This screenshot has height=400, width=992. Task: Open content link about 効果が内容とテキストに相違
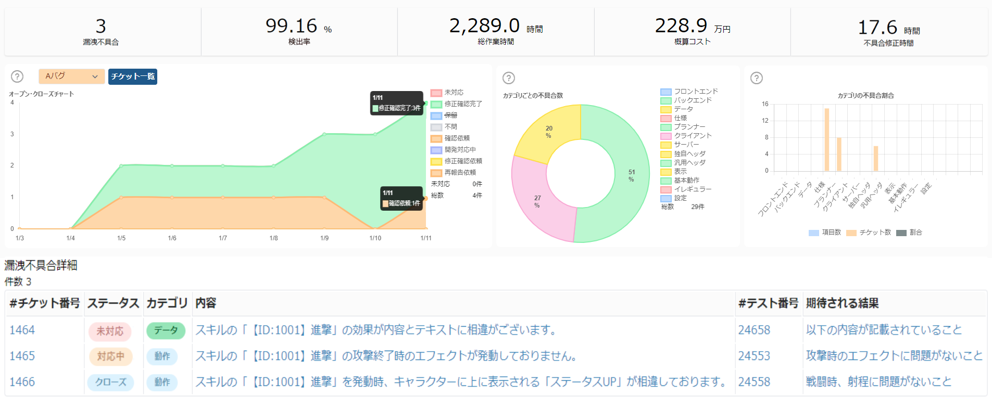pyautogui.click(x=376, y=330)
